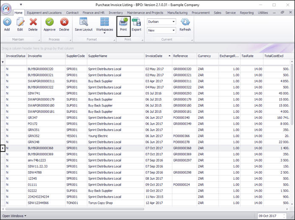Click the Save Layout icon

click(84, 24)
